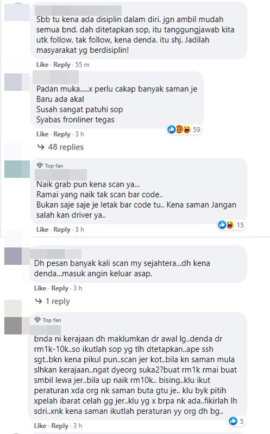Expand the 48 replies thread
This screenshot has height=434, width=270.
[x=66, y=147]
